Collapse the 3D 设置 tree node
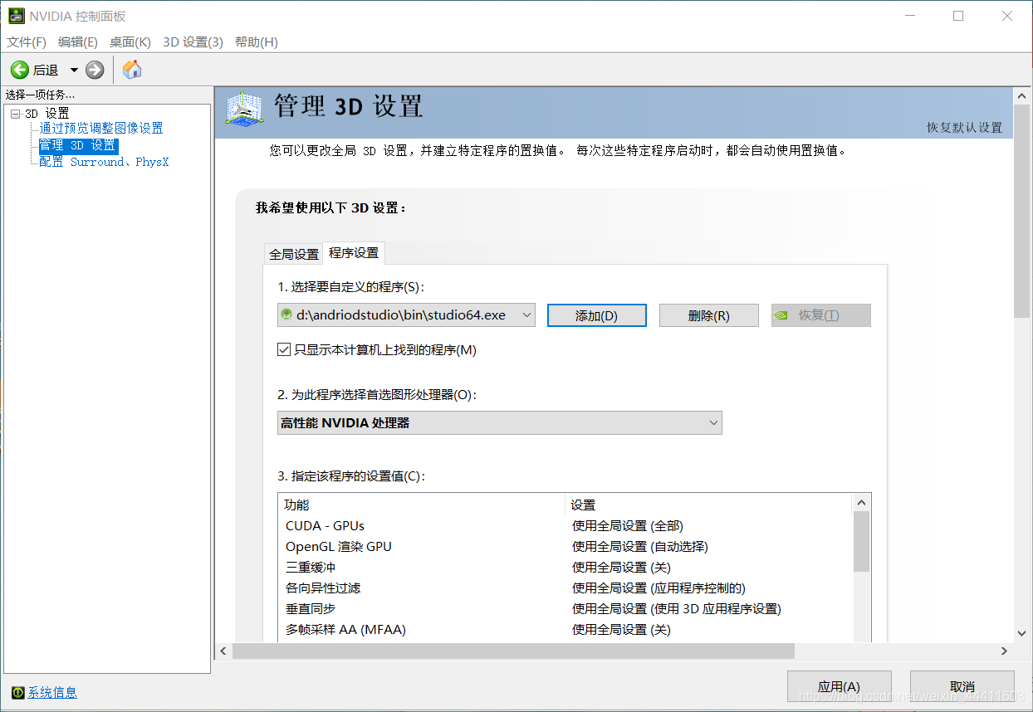Screen dimensions: 1033x712 pyautogui.click(x=16, y=114)
